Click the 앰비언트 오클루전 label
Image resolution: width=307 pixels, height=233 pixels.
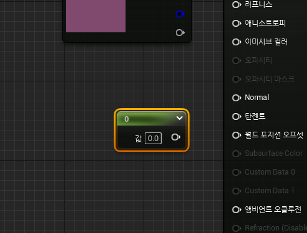point(273,209)
